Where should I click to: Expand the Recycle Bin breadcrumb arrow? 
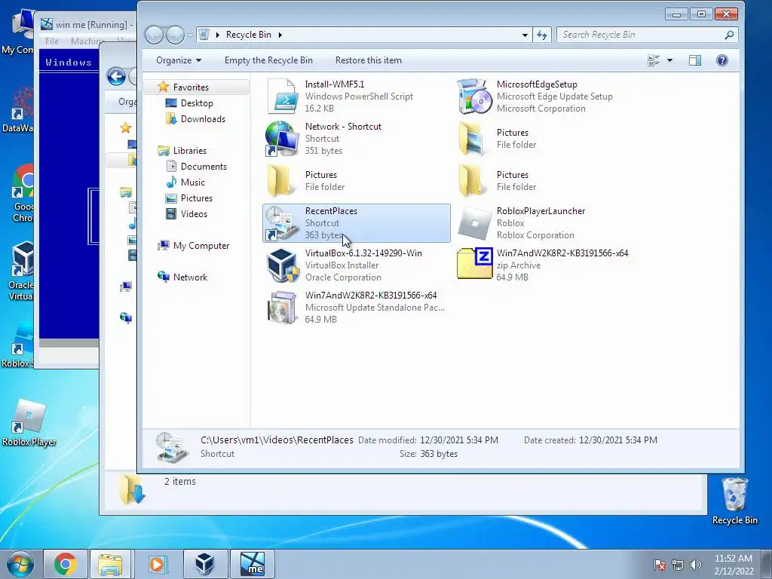[x=280, y=35]
